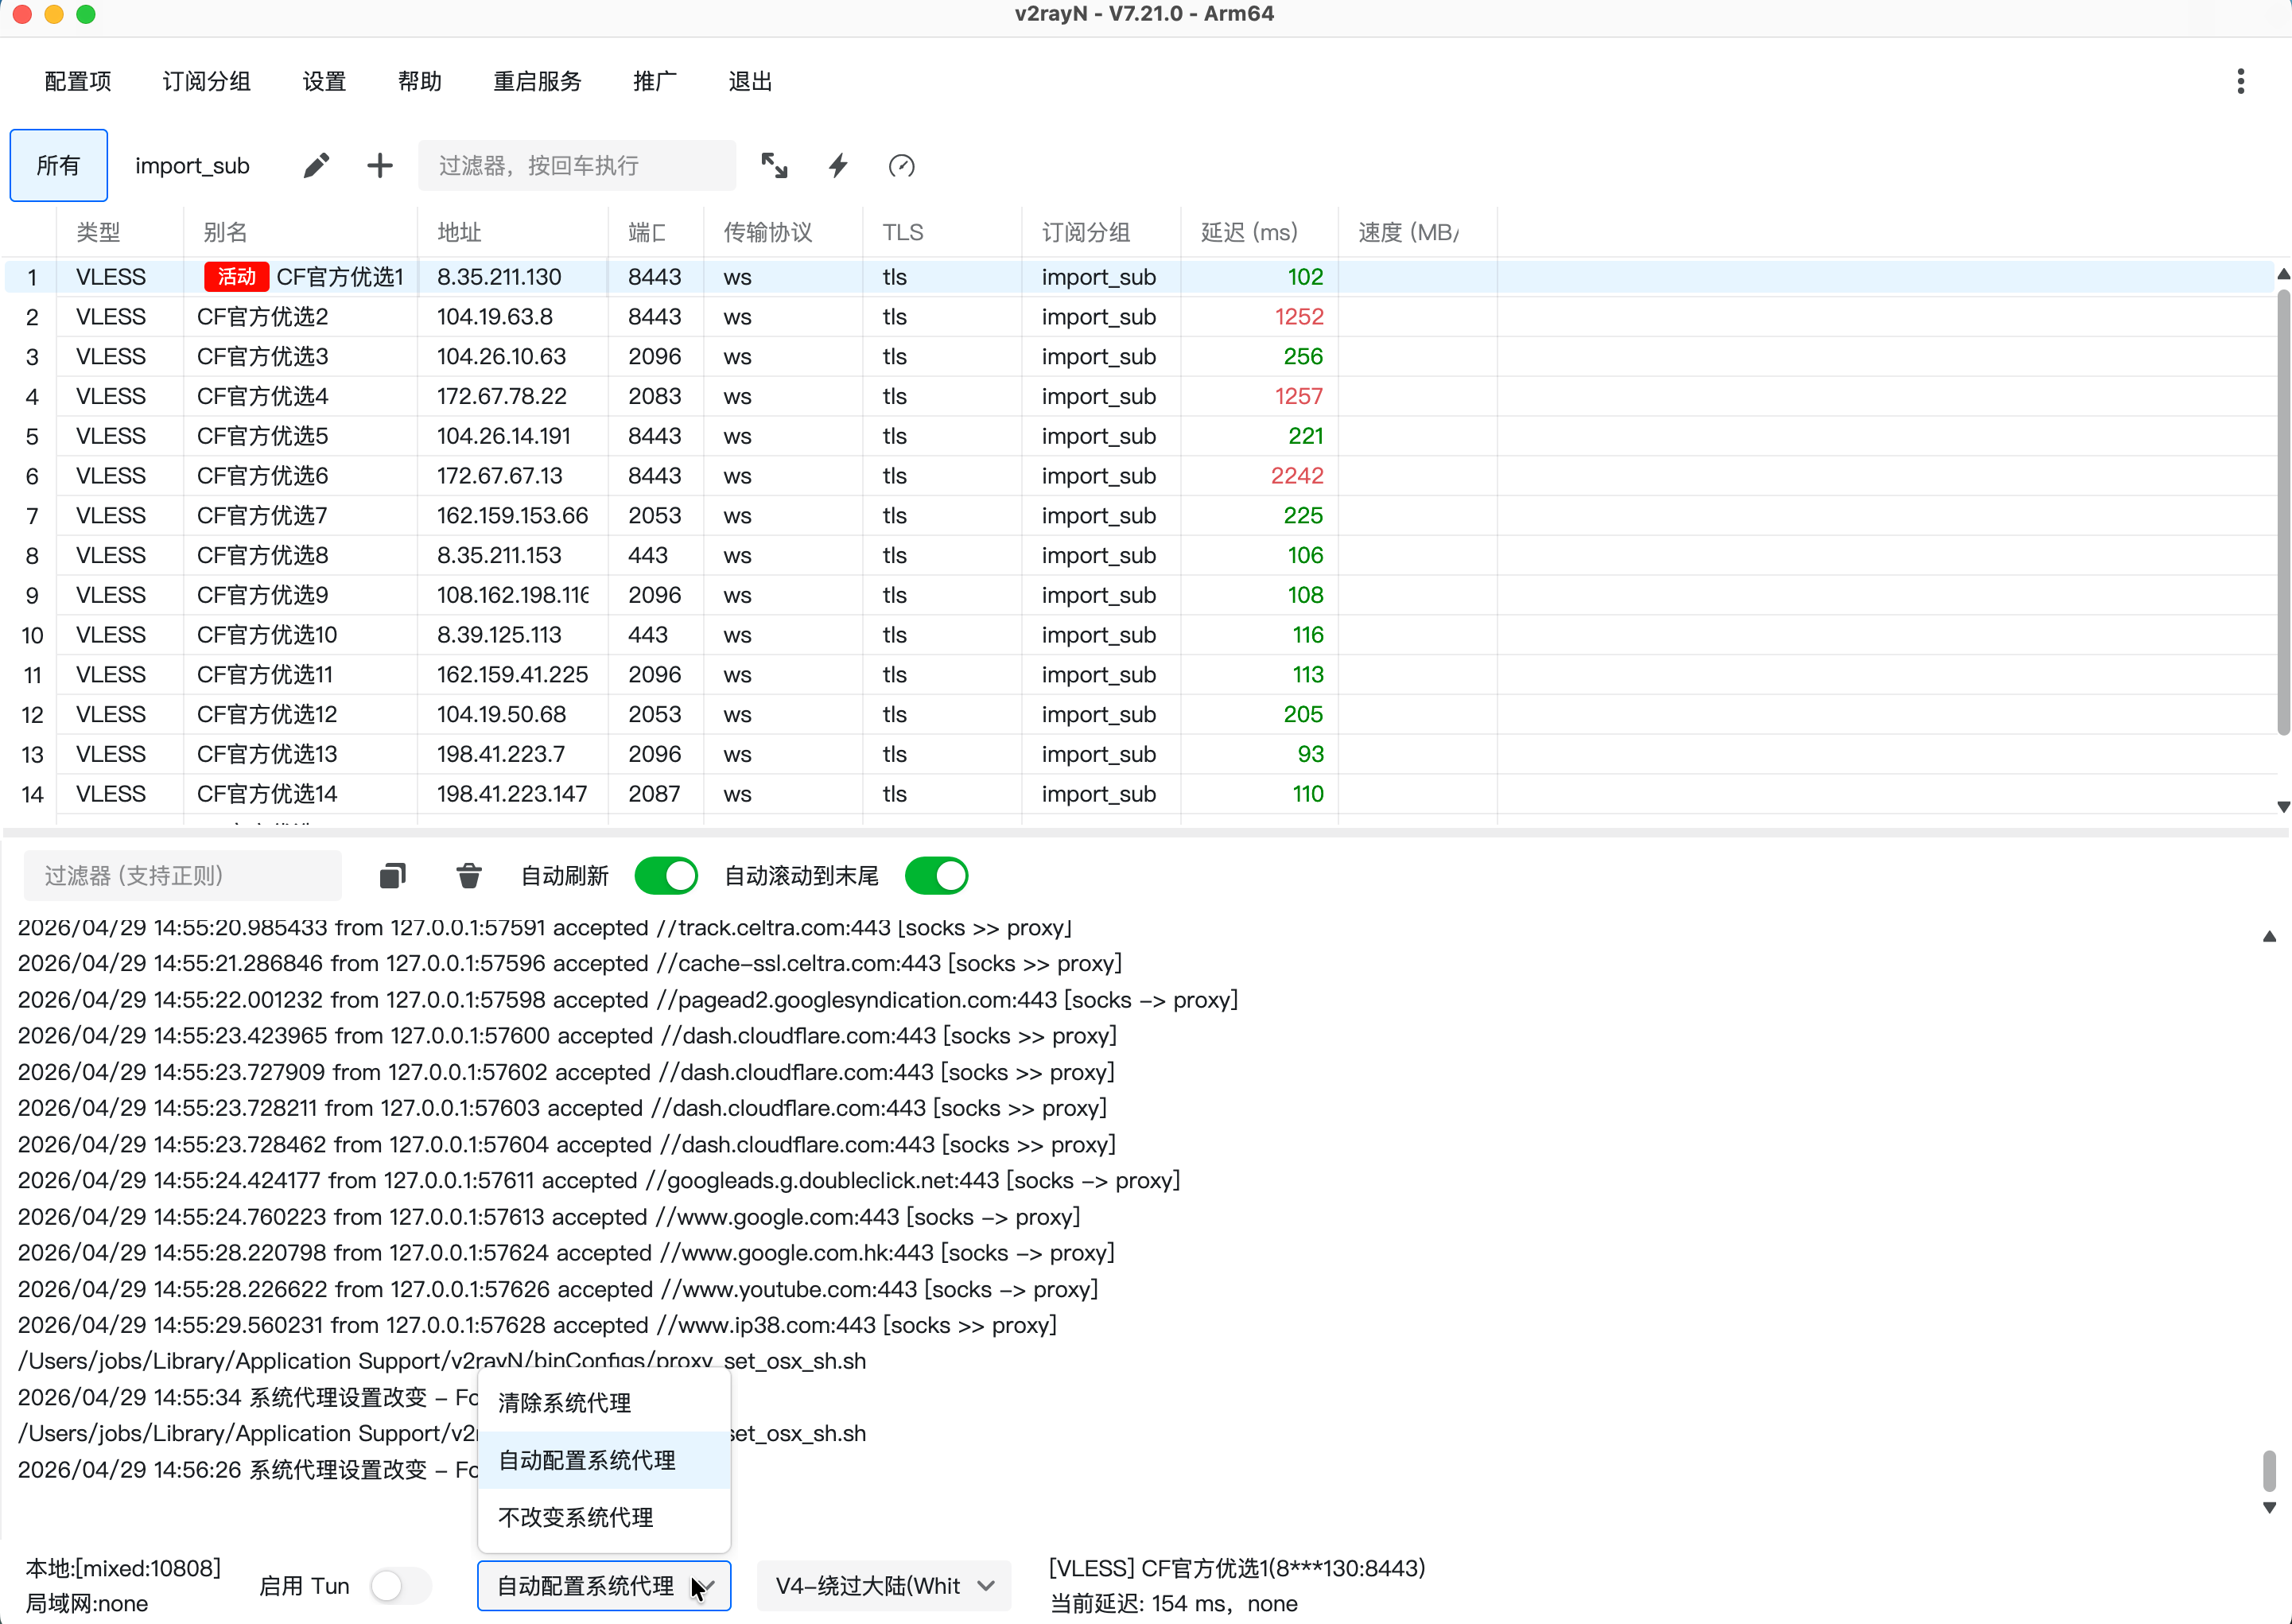Select the CF官方优选8 server row
The width and height of the screenshot is (2292, 1624).
tap(1140, 555)
